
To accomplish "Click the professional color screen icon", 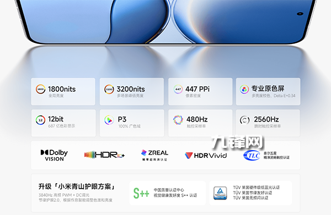I will coord(244,89).
